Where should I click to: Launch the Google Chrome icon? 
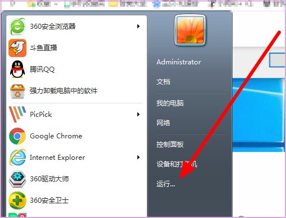pos(17,136)
